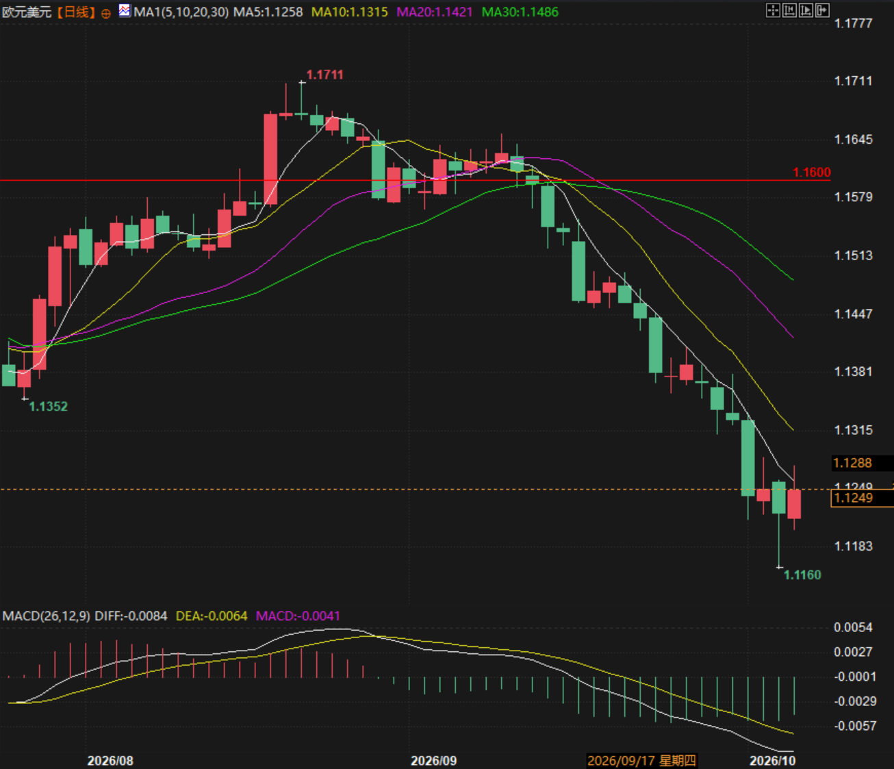Click the 1.1381 price axis label
The width and height of the screenshot is (894, 769).
click(854, 372)
